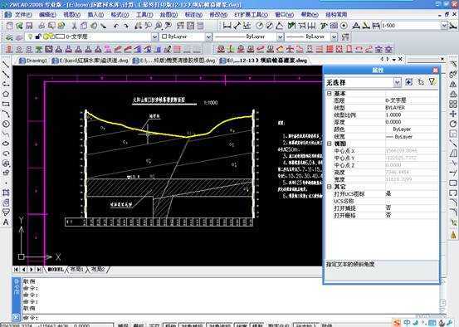
Task: Click the 线型比例 value 1.0000 field
Action: (x=412, y=115)
